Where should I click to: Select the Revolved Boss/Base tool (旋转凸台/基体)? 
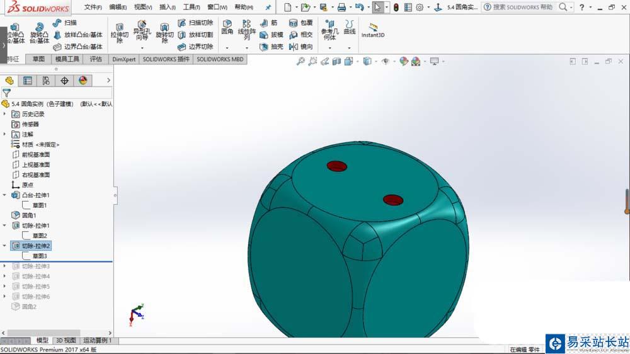[x=39, y=33]
